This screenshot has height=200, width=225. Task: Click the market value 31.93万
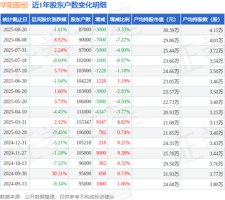click(171, 174)
